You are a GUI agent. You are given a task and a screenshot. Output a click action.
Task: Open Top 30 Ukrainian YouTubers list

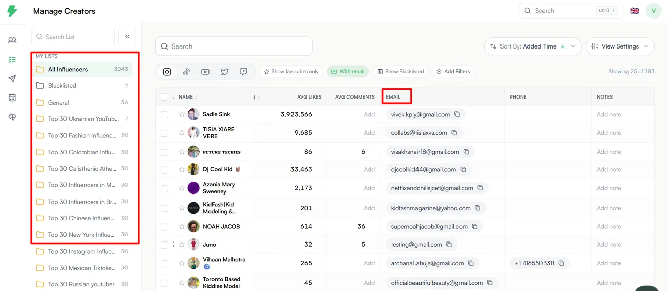[82, 119]
